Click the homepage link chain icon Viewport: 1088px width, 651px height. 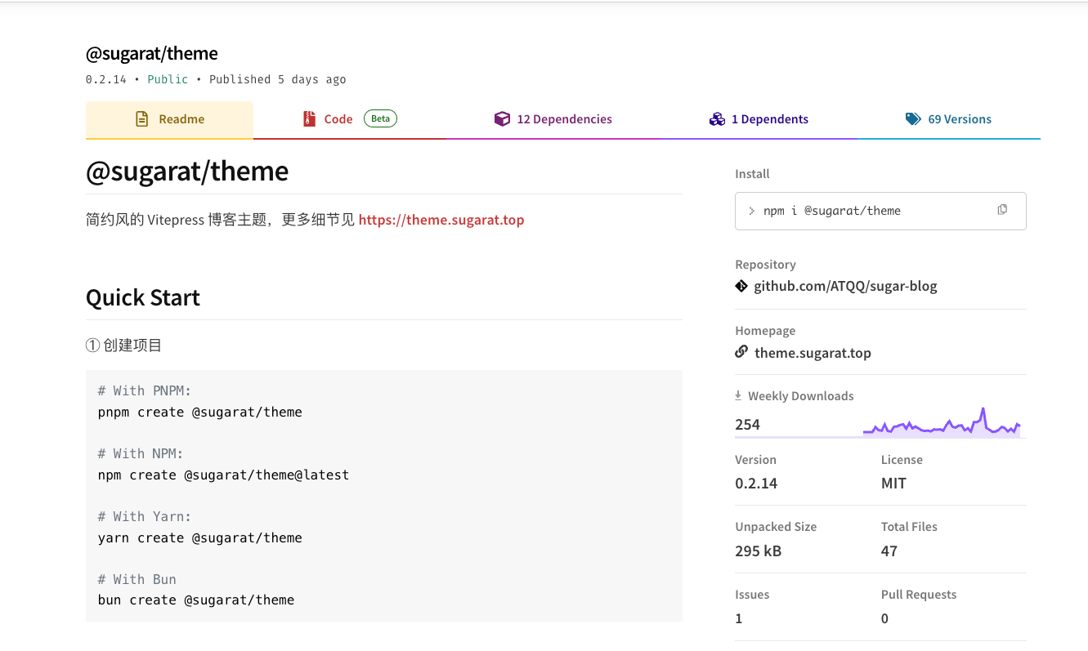[x=741, y=352]
